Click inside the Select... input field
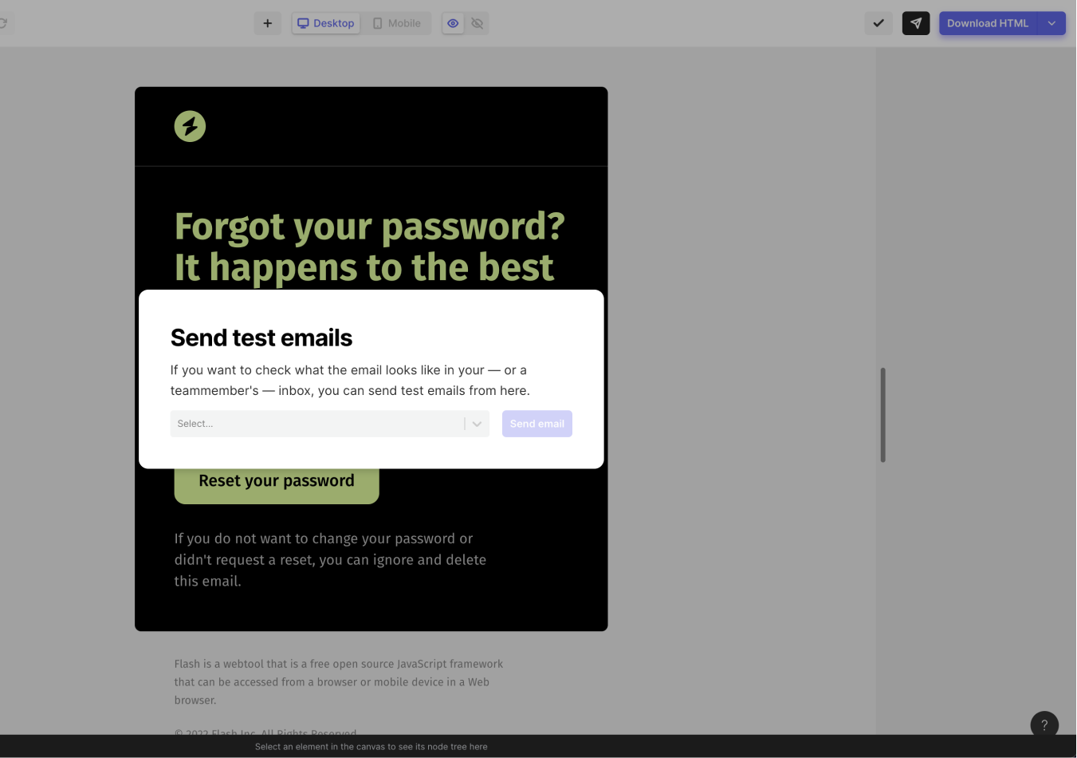 [279, 424]
